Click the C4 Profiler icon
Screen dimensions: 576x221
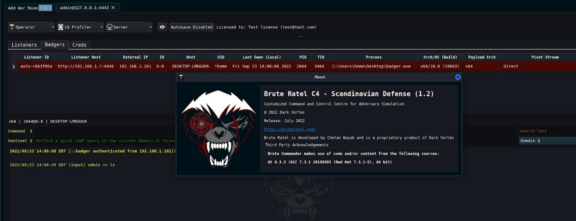(x=61, y=27)
